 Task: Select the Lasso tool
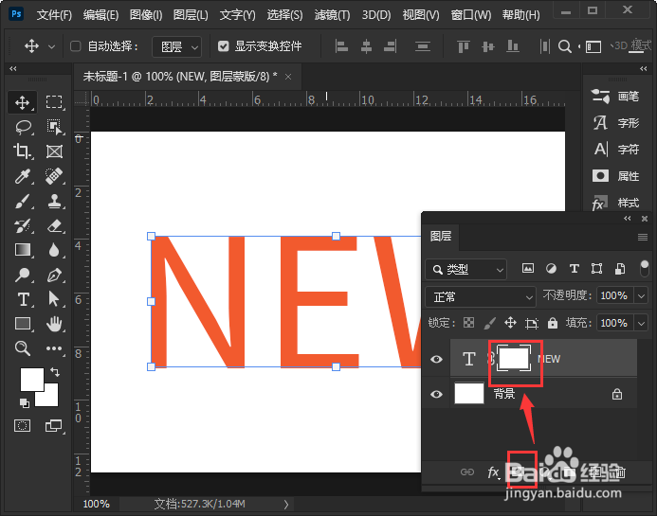[24, 127]
